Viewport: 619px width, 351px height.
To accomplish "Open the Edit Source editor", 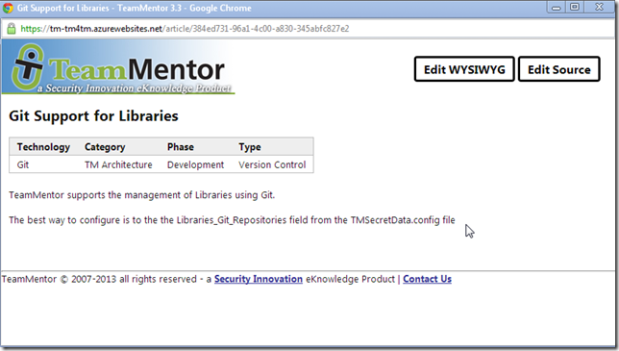I will click(x=559, y=69).
